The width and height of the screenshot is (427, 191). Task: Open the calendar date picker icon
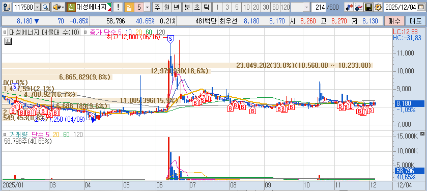point(421,7)
